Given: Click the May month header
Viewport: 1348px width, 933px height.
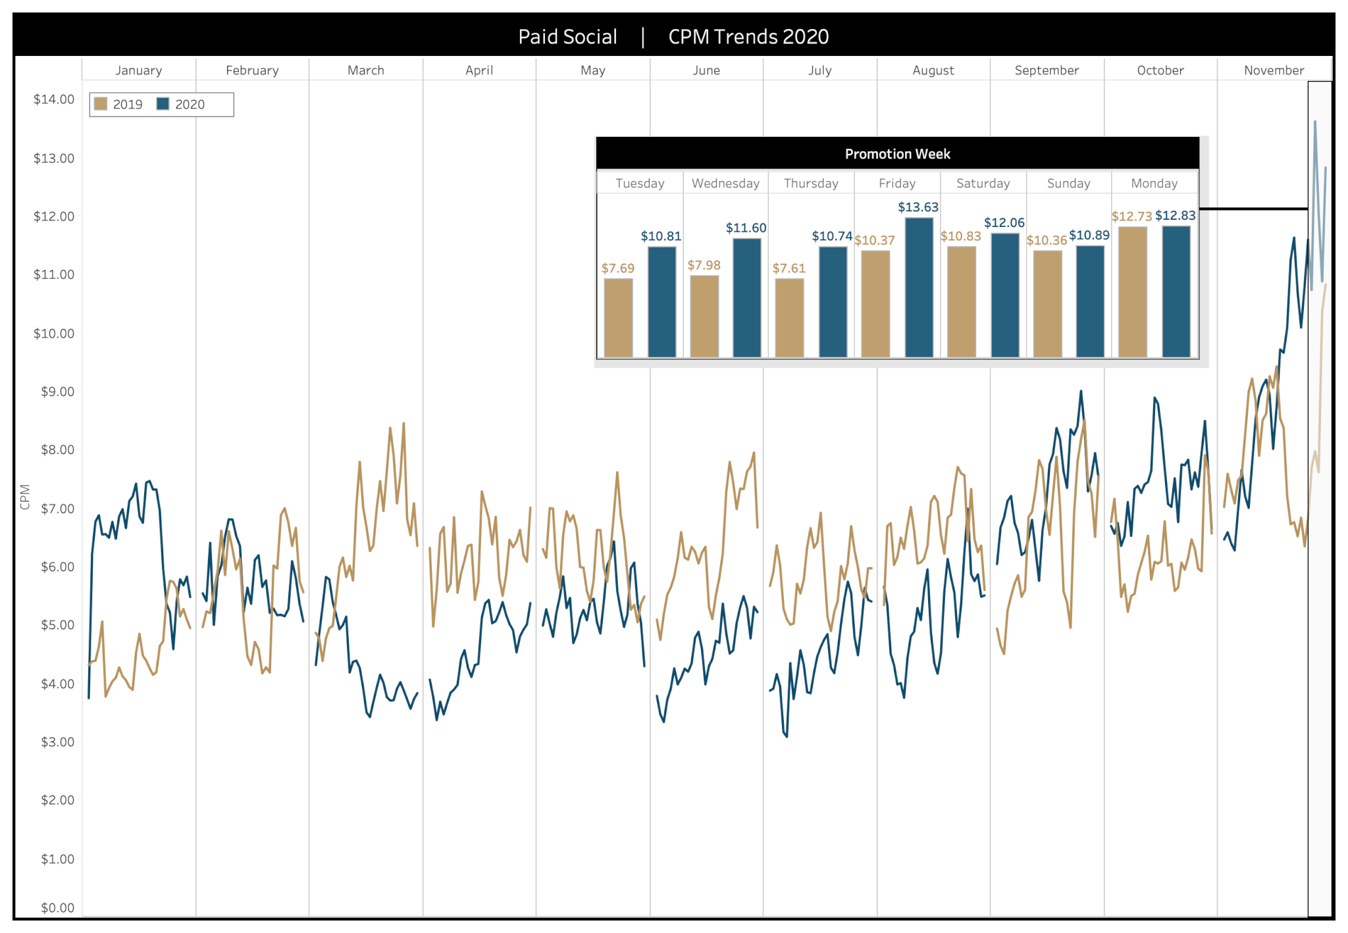Looking at the screenshot, I should point(593,70).
